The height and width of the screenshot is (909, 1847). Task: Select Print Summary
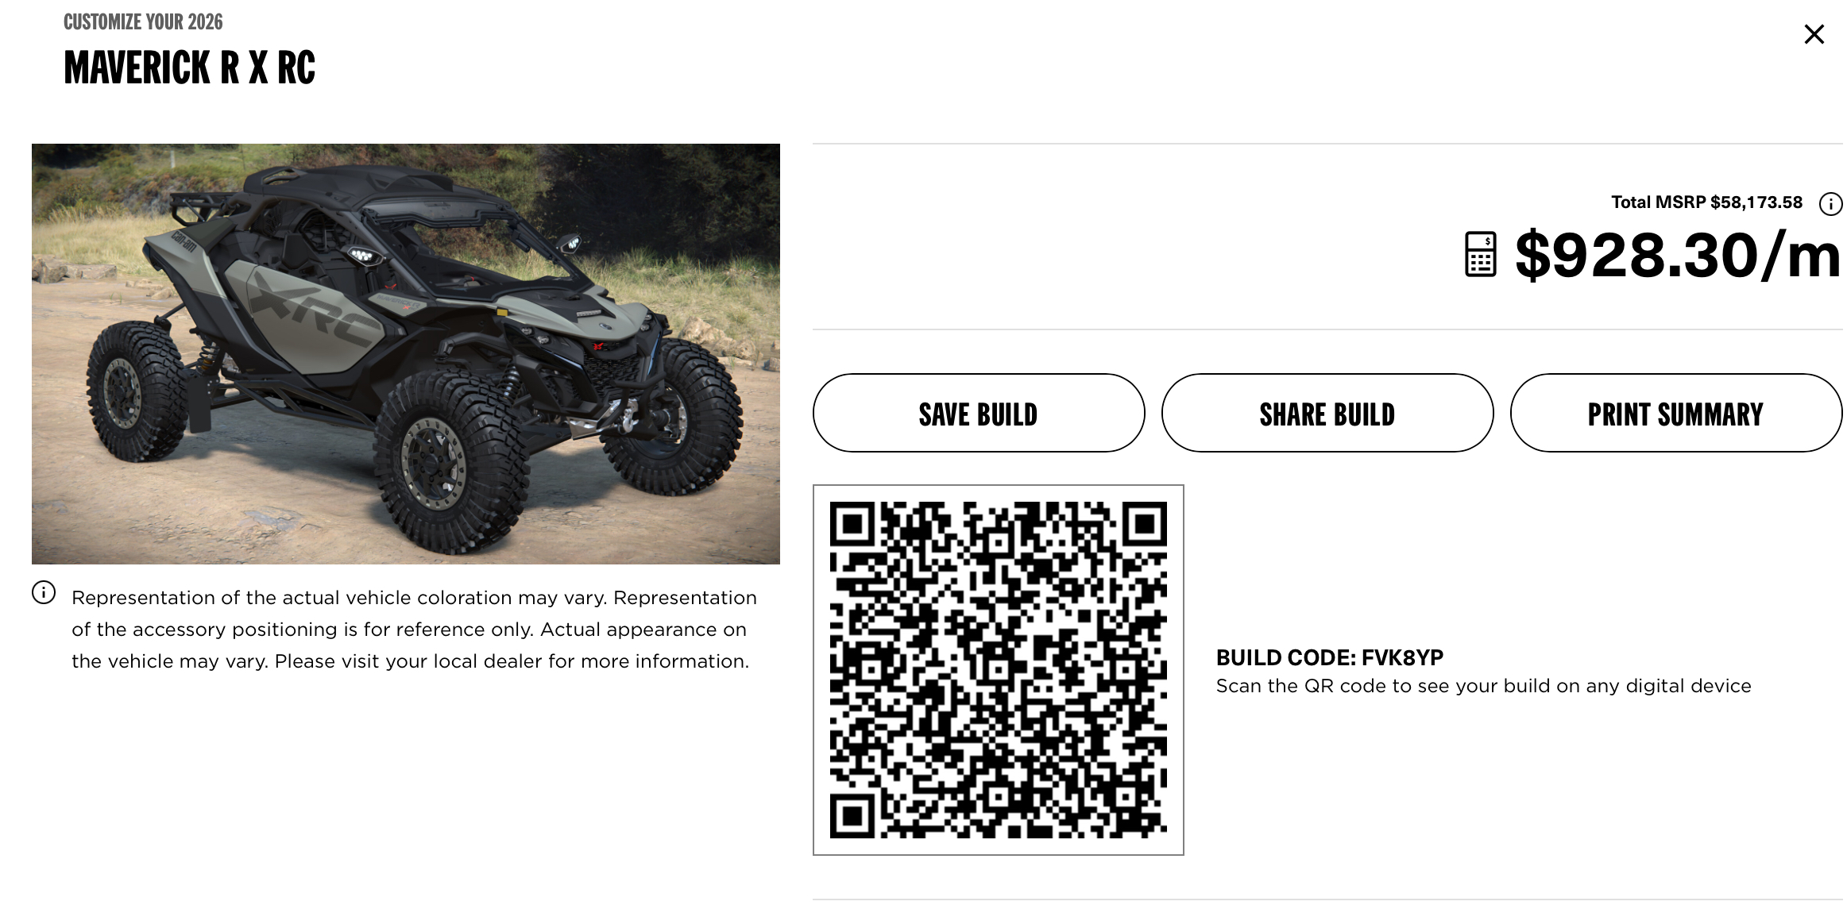(1676, 413)
